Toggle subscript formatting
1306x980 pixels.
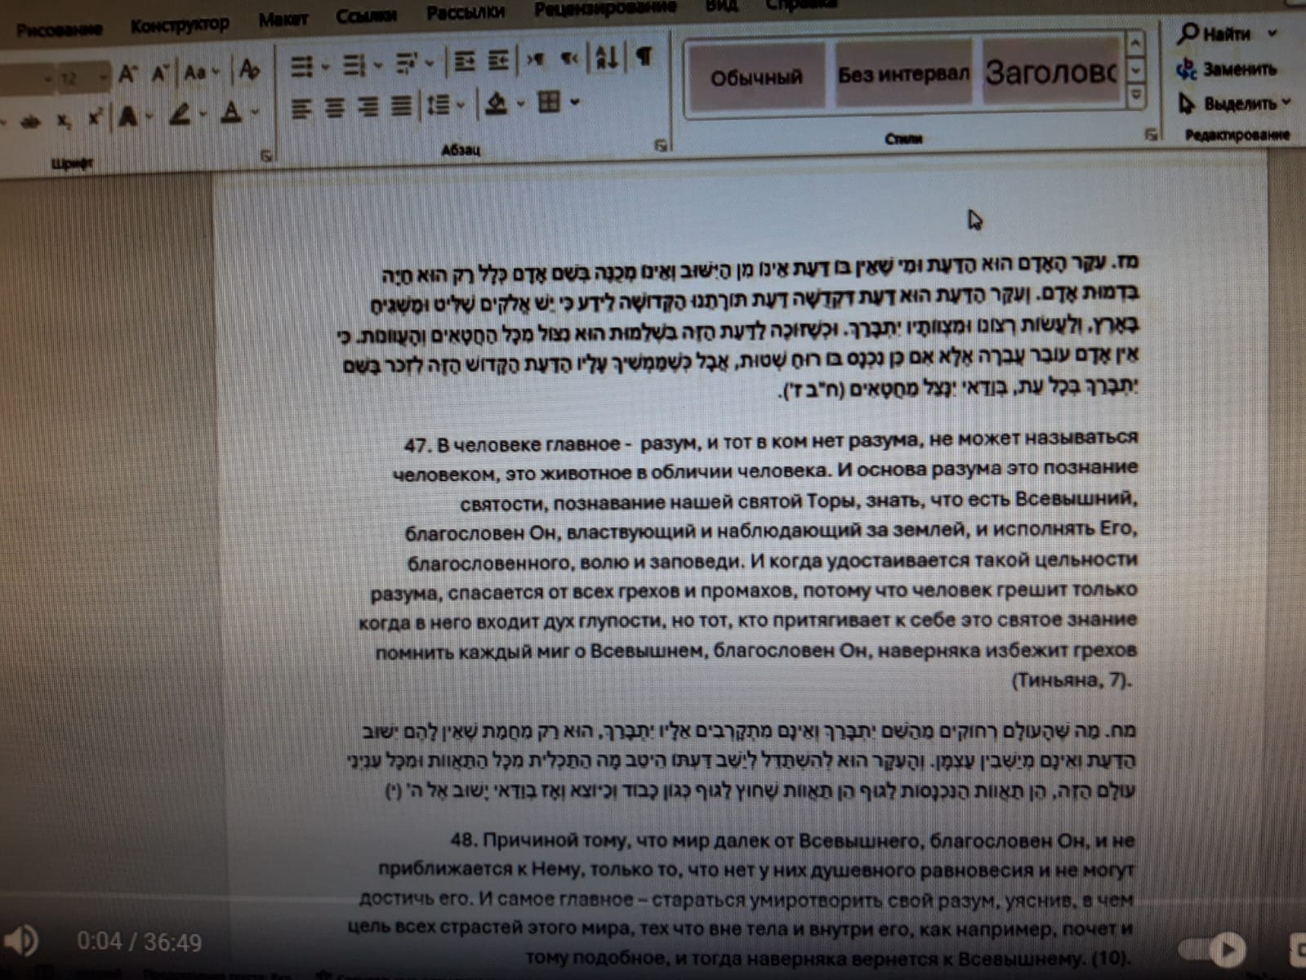coord(64,122)
